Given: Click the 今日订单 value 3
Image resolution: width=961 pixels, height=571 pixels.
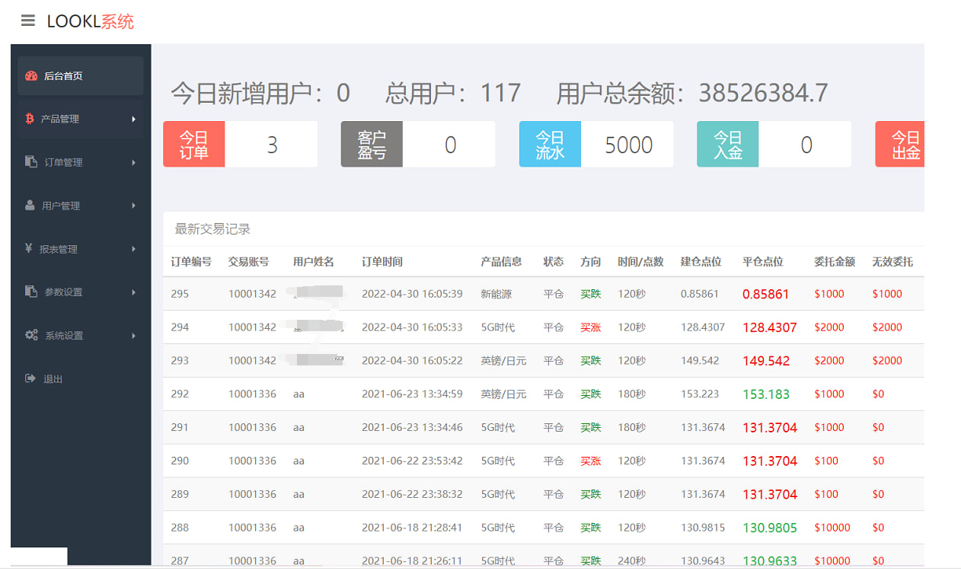Looking at the screenshot, I should 272,145.
